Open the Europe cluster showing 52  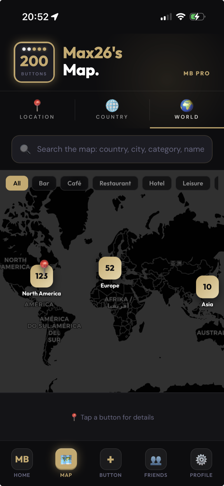pos(110,268)
